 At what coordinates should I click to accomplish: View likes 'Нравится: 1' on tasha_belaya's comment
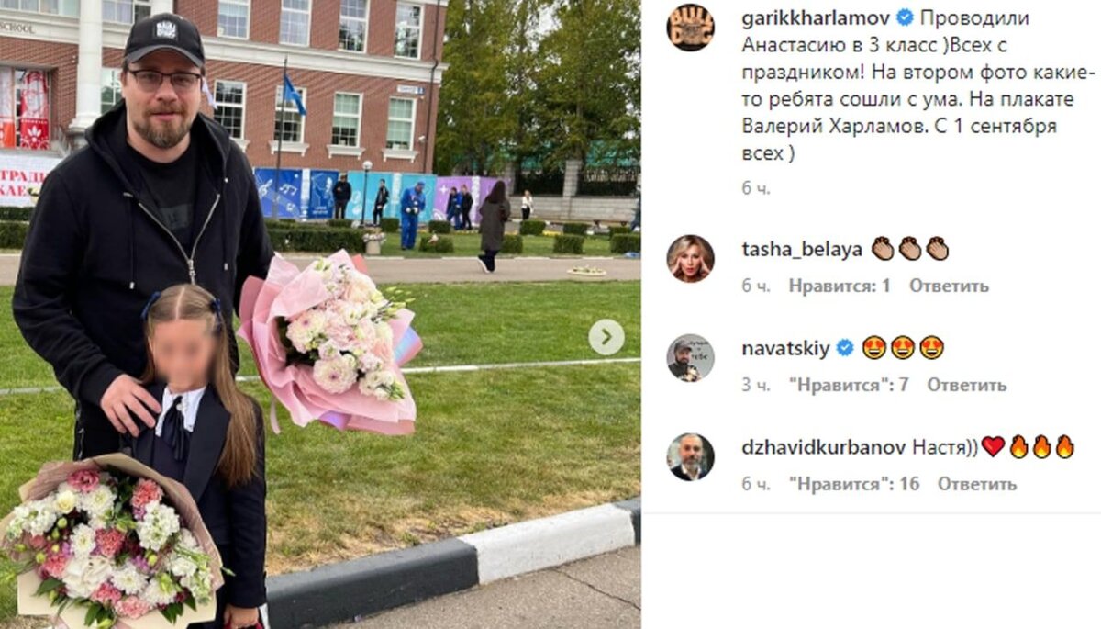tap(840, 286)
